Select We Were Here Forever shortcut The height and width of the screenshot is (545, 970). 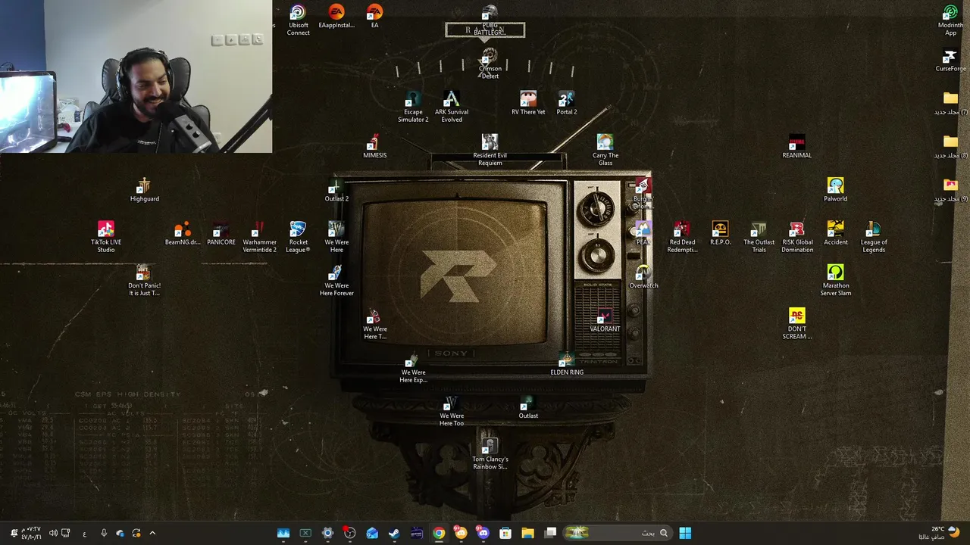pyautogui.click(x=336, y=281)
